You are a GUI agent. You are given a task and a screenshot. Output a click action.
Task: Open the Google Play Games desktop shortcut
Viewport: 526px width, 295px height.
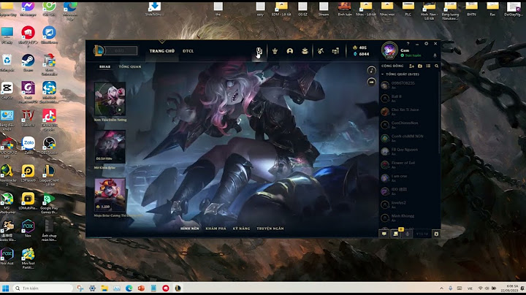(49, 203)
